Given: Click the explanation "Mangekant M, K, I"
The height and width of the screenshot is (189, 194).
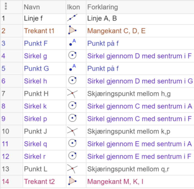Looking at the screenshot, I should pos(115,181).
